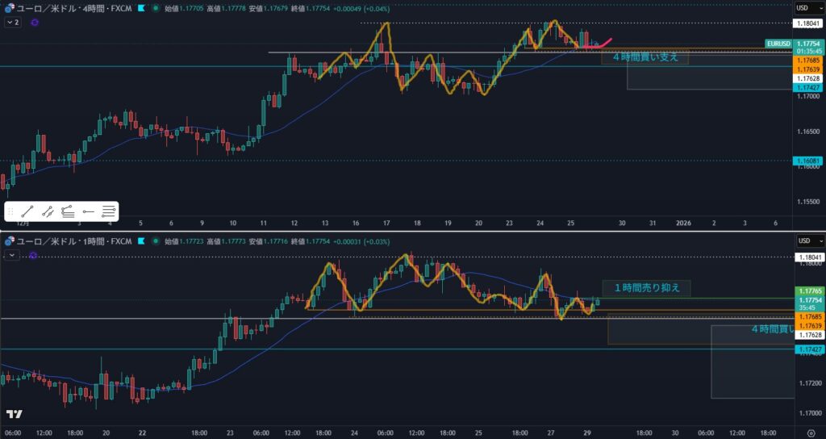Select the parallel channel drawing tool
Image resolution: width=826 pixels, height=439 pixels.
coord(48,211)
